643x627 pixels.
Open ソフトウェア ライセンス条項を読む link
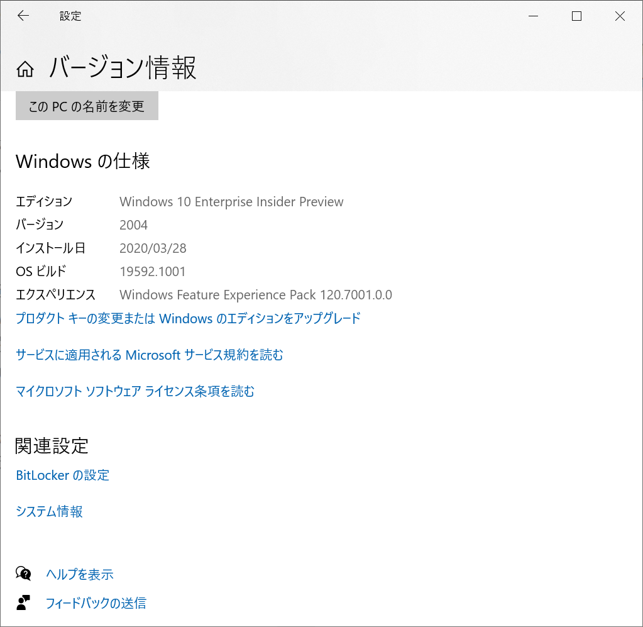pos(135,391)
